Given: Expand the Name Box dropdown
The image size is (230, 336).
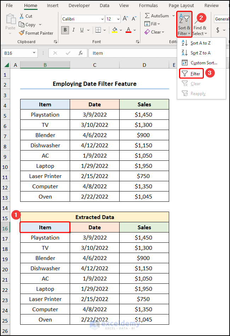Looking at the screenshot, I should pos(34,53).
